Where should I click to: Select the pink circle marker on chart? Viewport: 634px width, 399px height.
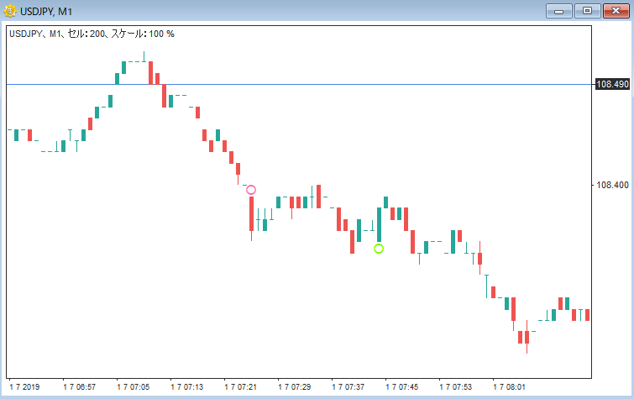(x=250, y=190)
